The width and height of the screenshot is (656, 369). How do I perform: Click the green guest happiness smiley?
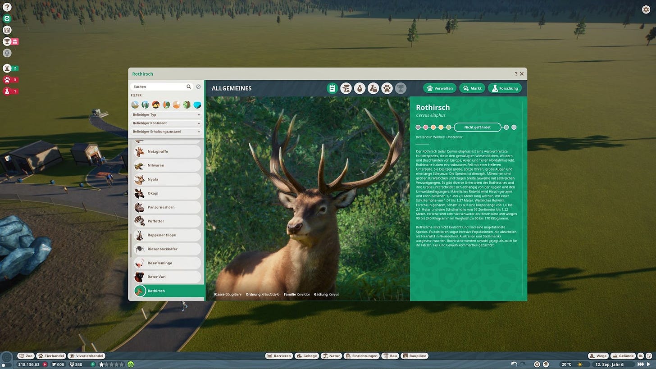[131, 364]
